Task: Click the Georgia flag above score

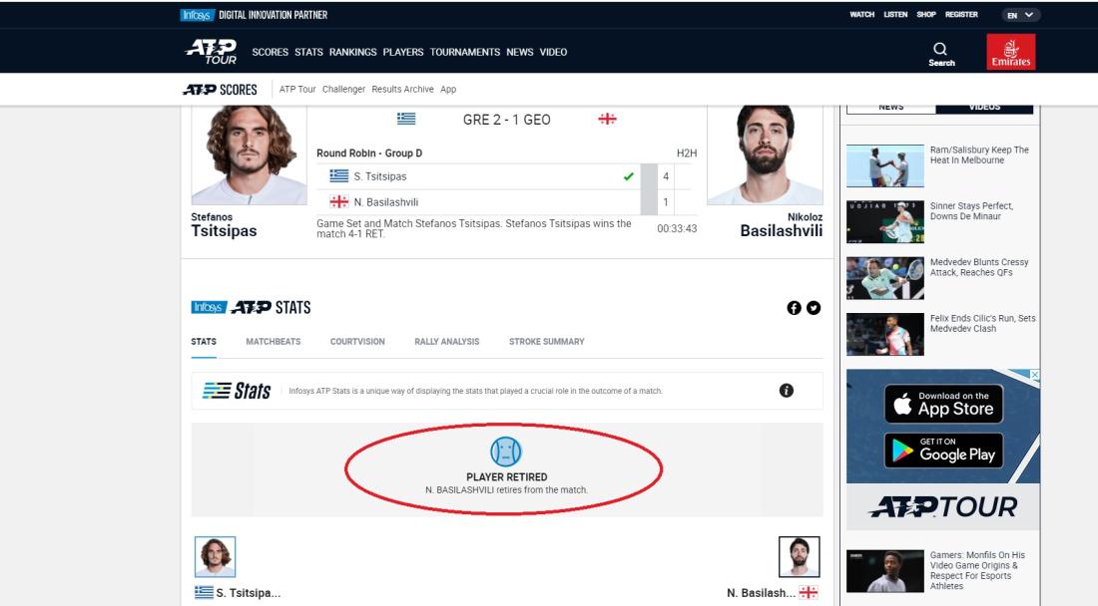Action: pos(607,119)
